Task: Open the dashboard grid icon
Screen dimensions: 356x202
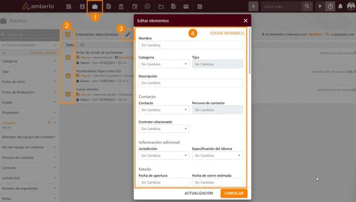Action: point(69,7)
